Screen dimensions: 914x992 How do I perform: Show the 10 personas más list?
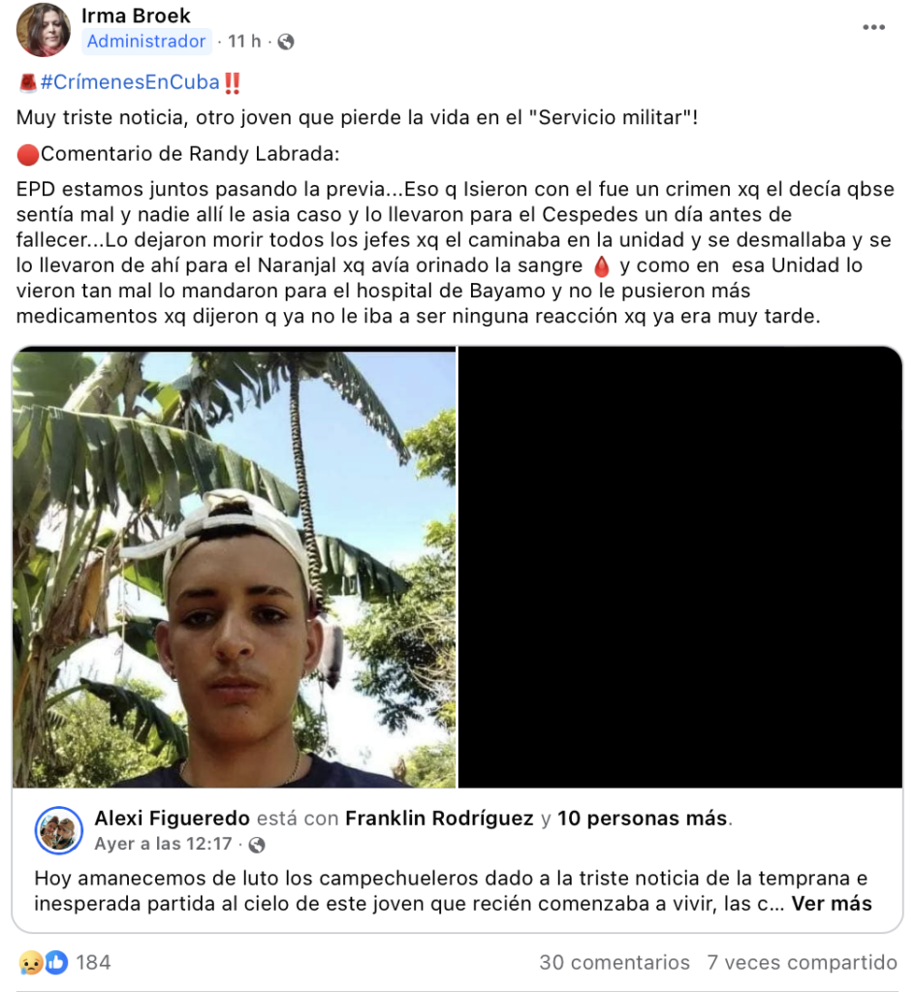click(x=642, y=818)
